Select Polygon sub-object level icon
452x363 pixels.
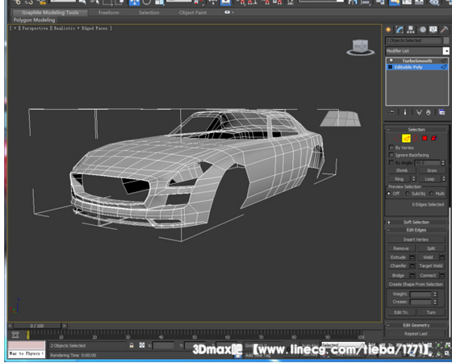point(425,139)
